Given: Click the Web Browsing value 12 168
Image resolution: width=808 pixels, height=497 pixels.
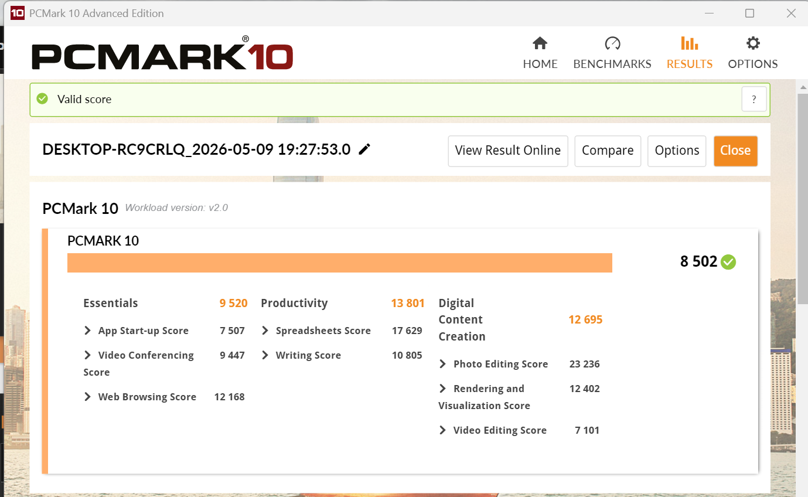Looking at the screenshot, I should [x=229, y=397].
